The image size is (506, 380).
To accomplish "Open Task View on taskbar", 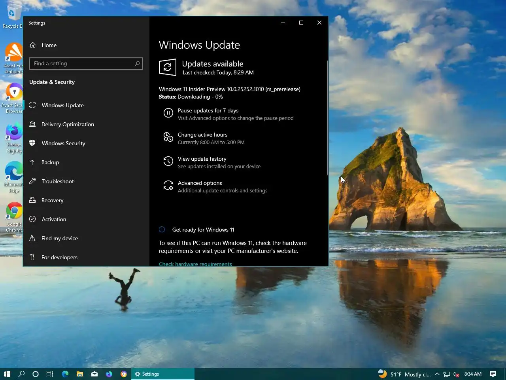I will (x=50, y=374).
